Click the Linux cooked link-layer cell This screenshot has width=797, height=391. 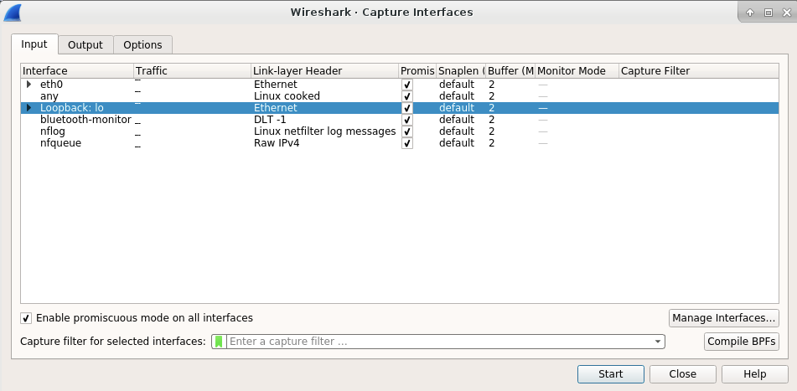[287, 96]
